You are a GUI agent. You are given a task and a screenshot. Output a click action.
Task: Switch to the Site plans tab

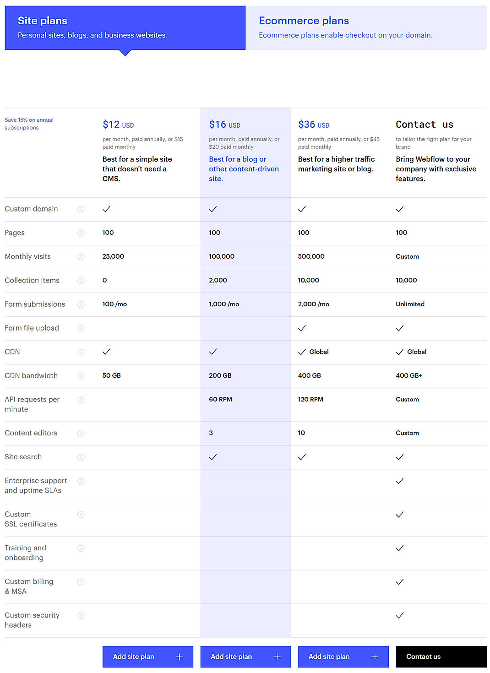(x=125, y=27)
